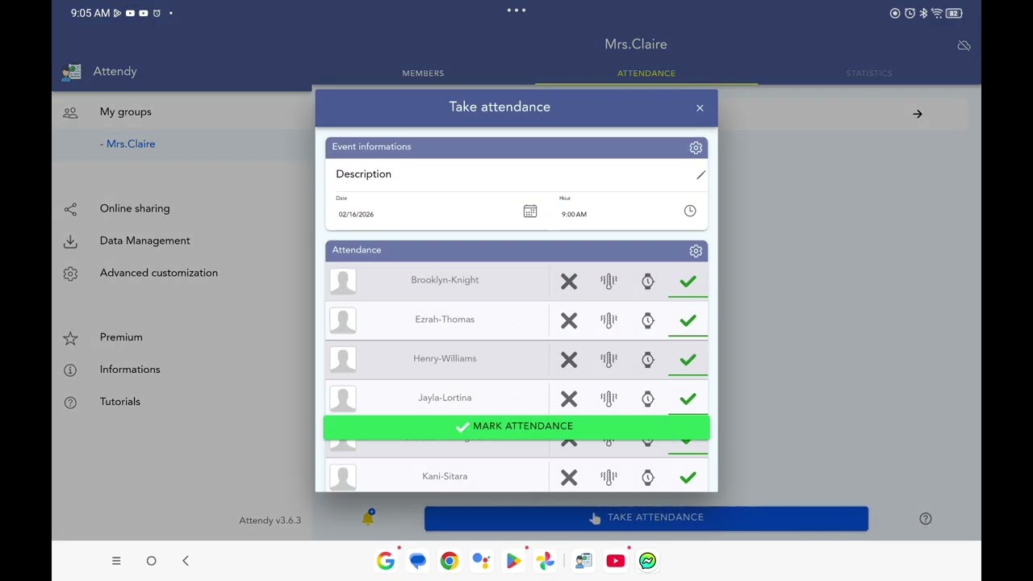The image size is (1033, 581).
Task: Click the green MARK ATTENDANCE button
Action: pos(516,427)
